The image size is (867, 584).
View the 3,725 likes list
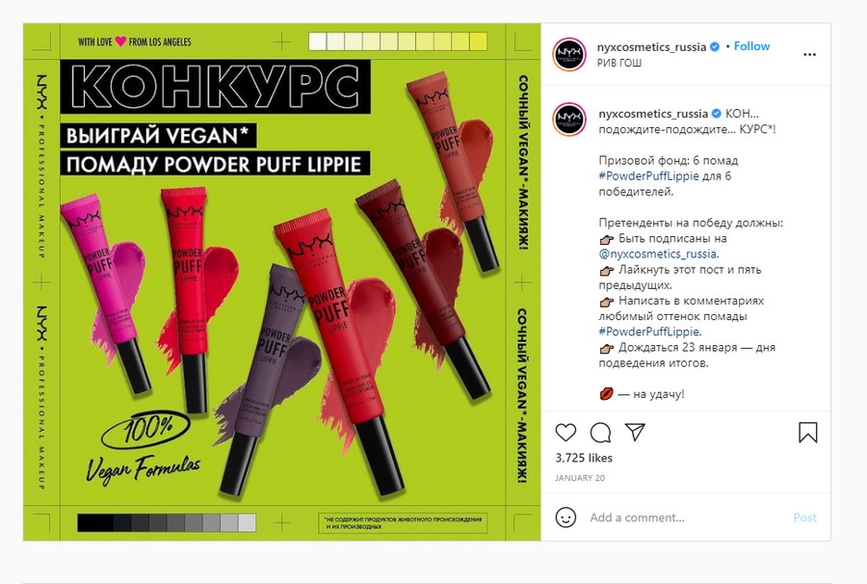(x=584, y=458)
